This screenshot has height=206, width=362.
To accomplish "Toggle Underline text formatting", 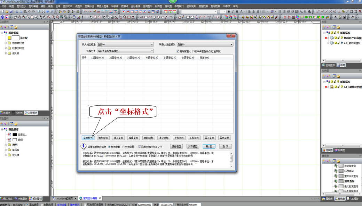I will [x=237, y=11].
